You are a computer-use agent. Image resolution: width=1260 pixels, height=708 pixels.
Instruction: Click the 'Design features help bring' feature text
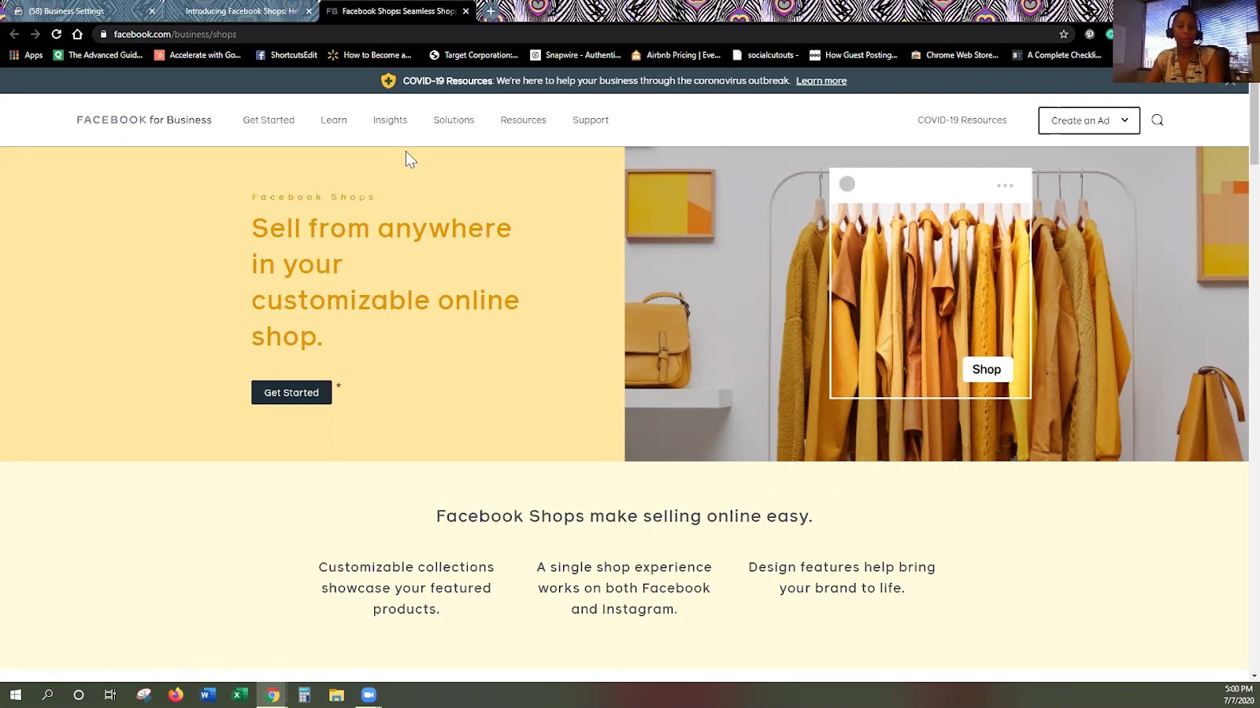842,577
